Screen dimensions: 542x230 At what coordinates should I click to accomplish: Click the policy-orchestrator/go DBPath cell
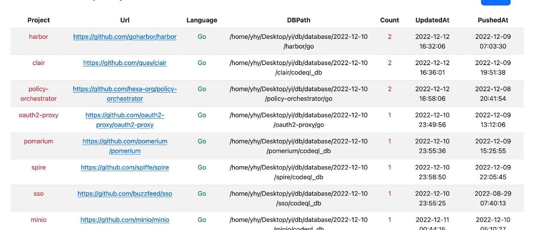click(x=299, y=94)
